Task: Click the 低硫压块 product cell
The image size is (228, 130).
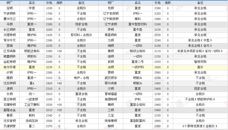Action: (x=32, y=121)
